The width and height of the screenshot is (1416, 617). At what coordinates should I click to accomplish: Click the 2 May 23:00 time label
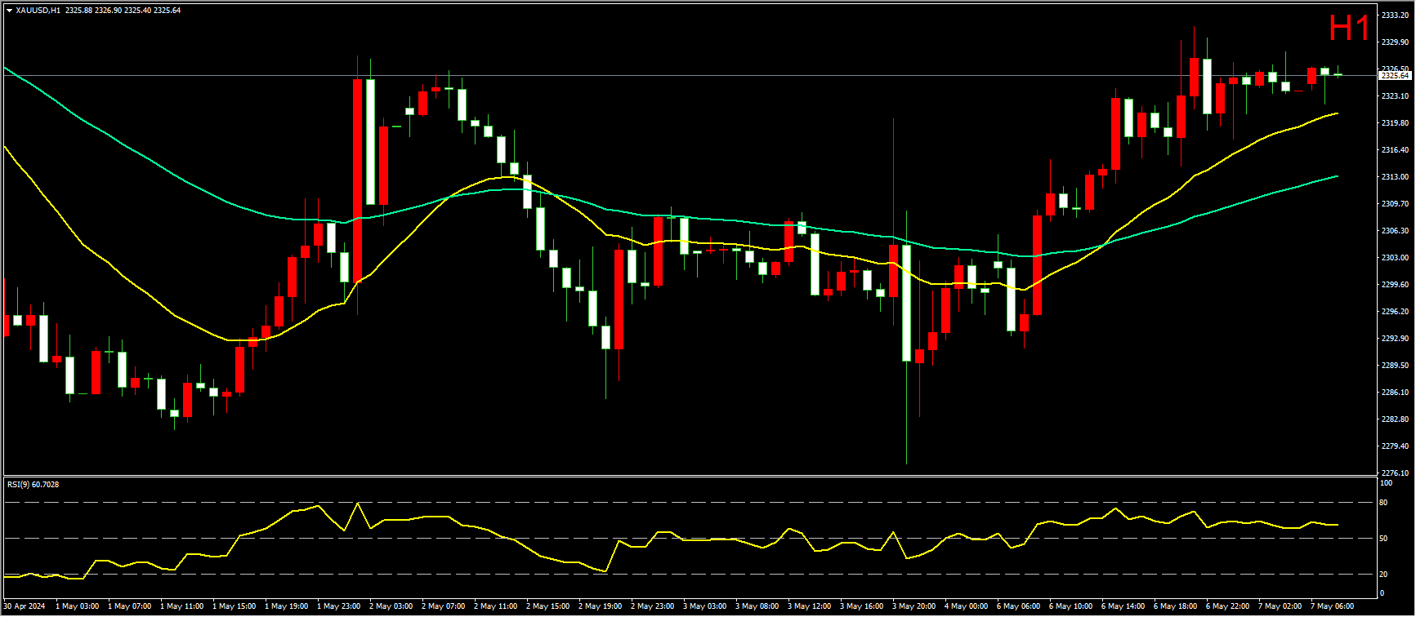653,606
